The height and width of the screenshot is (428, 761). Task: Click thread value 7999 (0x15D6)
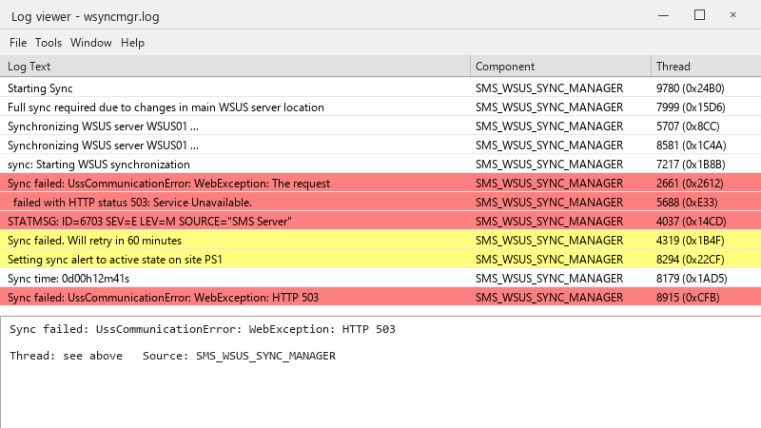click(x=691, y=107)
